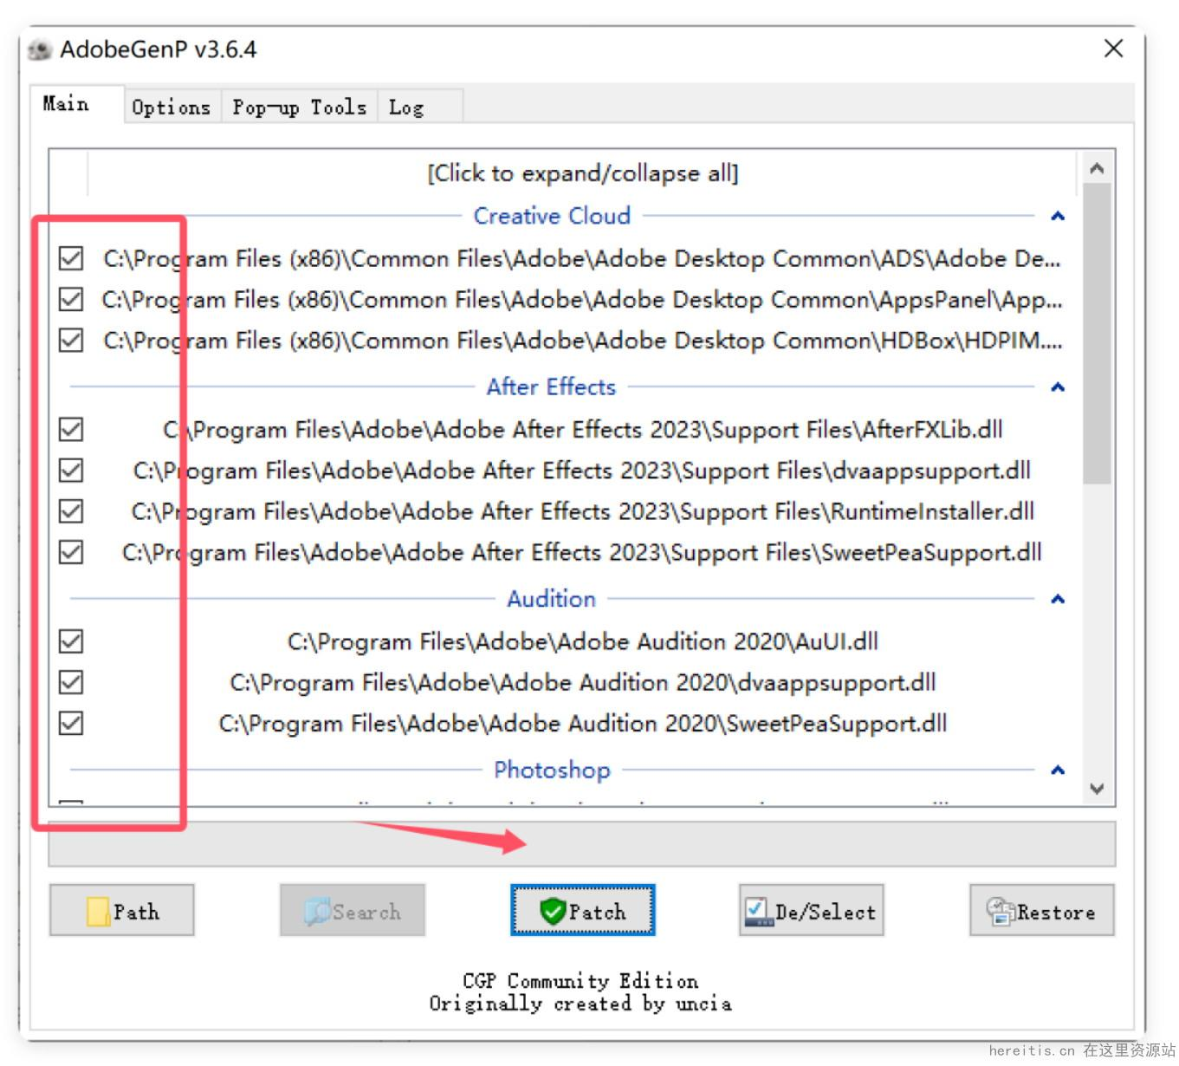The image size is (1179, 1066).
Task: Click the De/Select button
Action: pyautogui.click(x=811, y=910)
